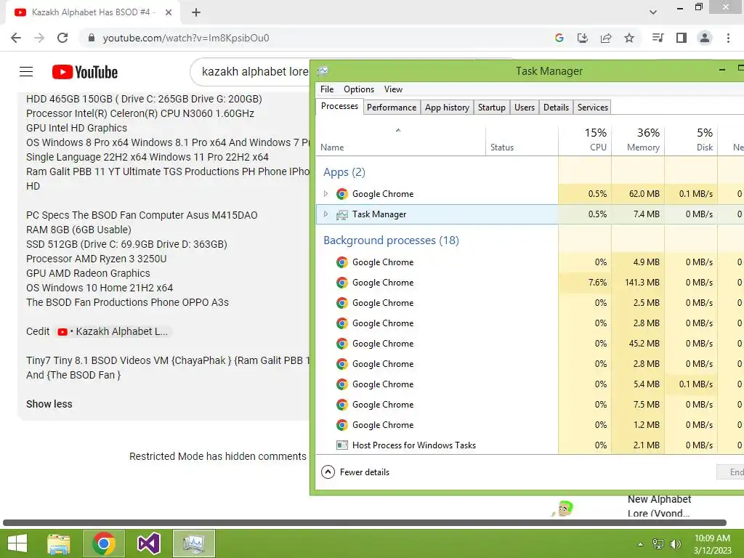Open Task Manager File menu

(327, 89)
